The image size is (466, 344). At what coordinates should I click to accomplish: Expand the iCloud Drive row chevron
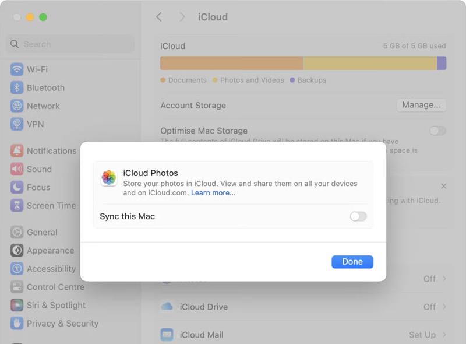point(444,307)
